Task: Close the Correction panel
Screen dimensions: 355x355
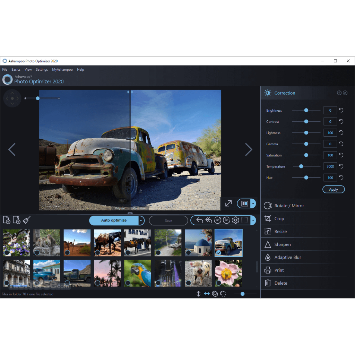Action: (x=345, y=93)
